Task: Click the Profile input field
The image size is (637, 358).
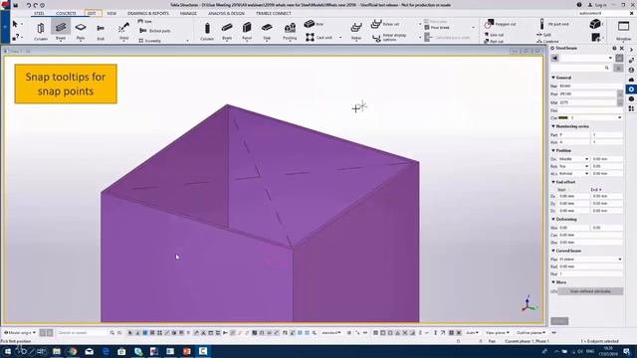Action: point(588,93)
